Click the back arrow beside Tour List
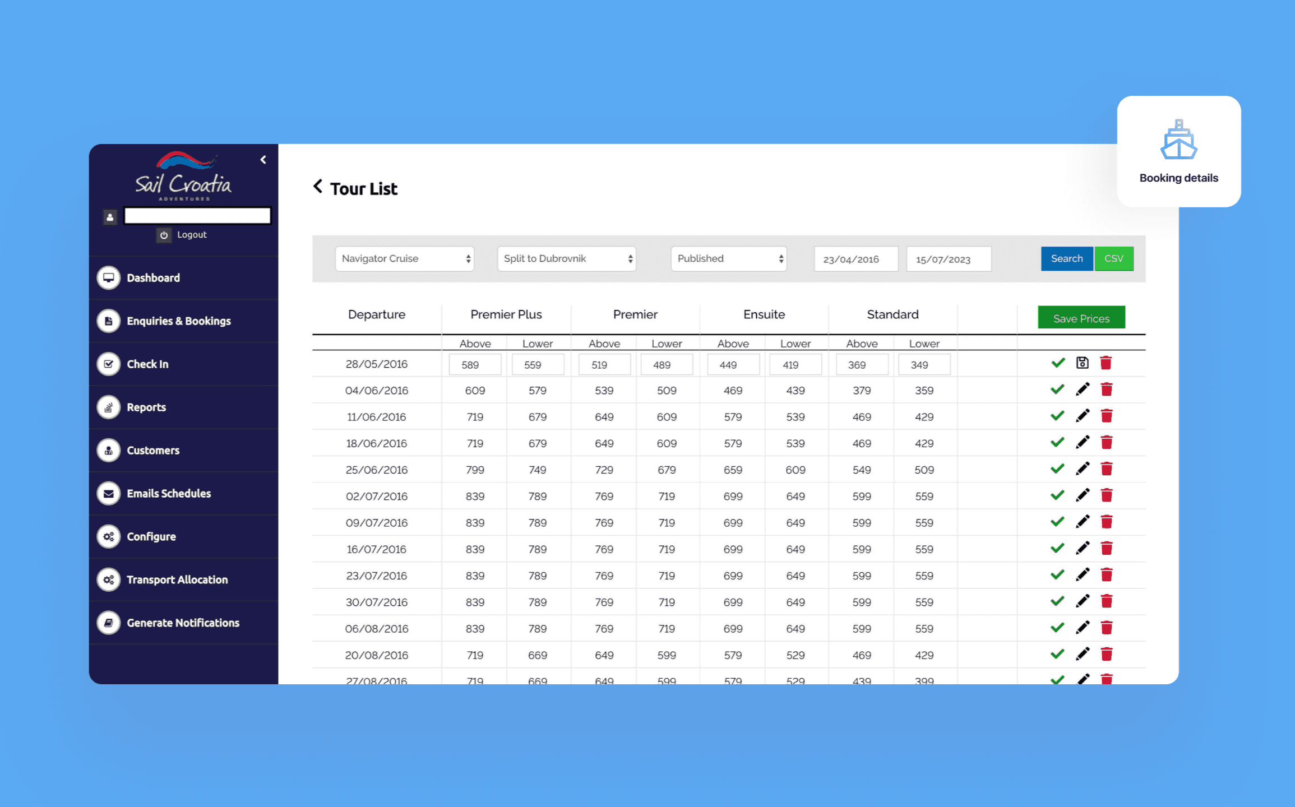 coord(318,187)
